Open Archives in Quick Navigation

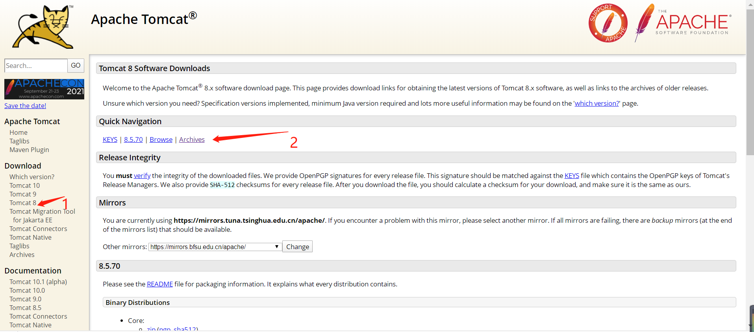[x=192, y=139]
